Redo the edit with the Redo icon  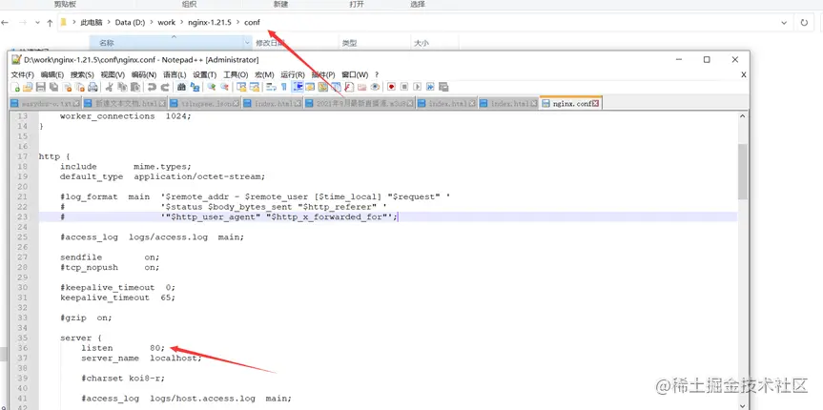click(165, 87)
